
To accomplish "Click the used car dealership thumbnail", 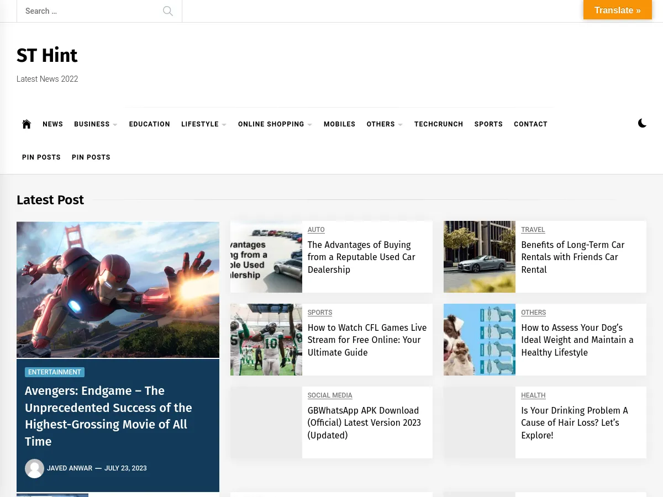I will [x=266, y=257].
